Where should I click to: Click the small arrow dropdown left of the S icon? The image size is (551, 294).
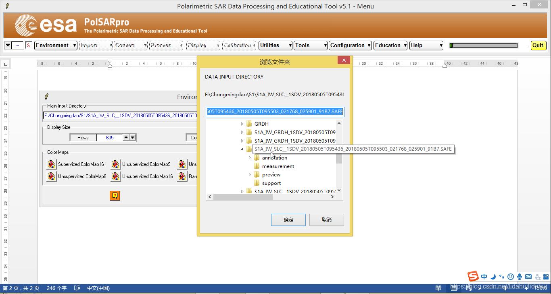click(x=8, y=46)
